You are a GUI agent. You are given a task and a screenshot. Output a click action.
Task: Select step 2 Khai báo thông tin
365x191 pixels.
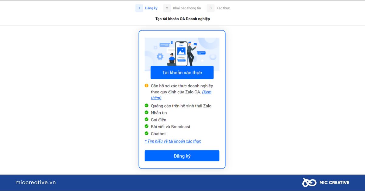[182, 8]
